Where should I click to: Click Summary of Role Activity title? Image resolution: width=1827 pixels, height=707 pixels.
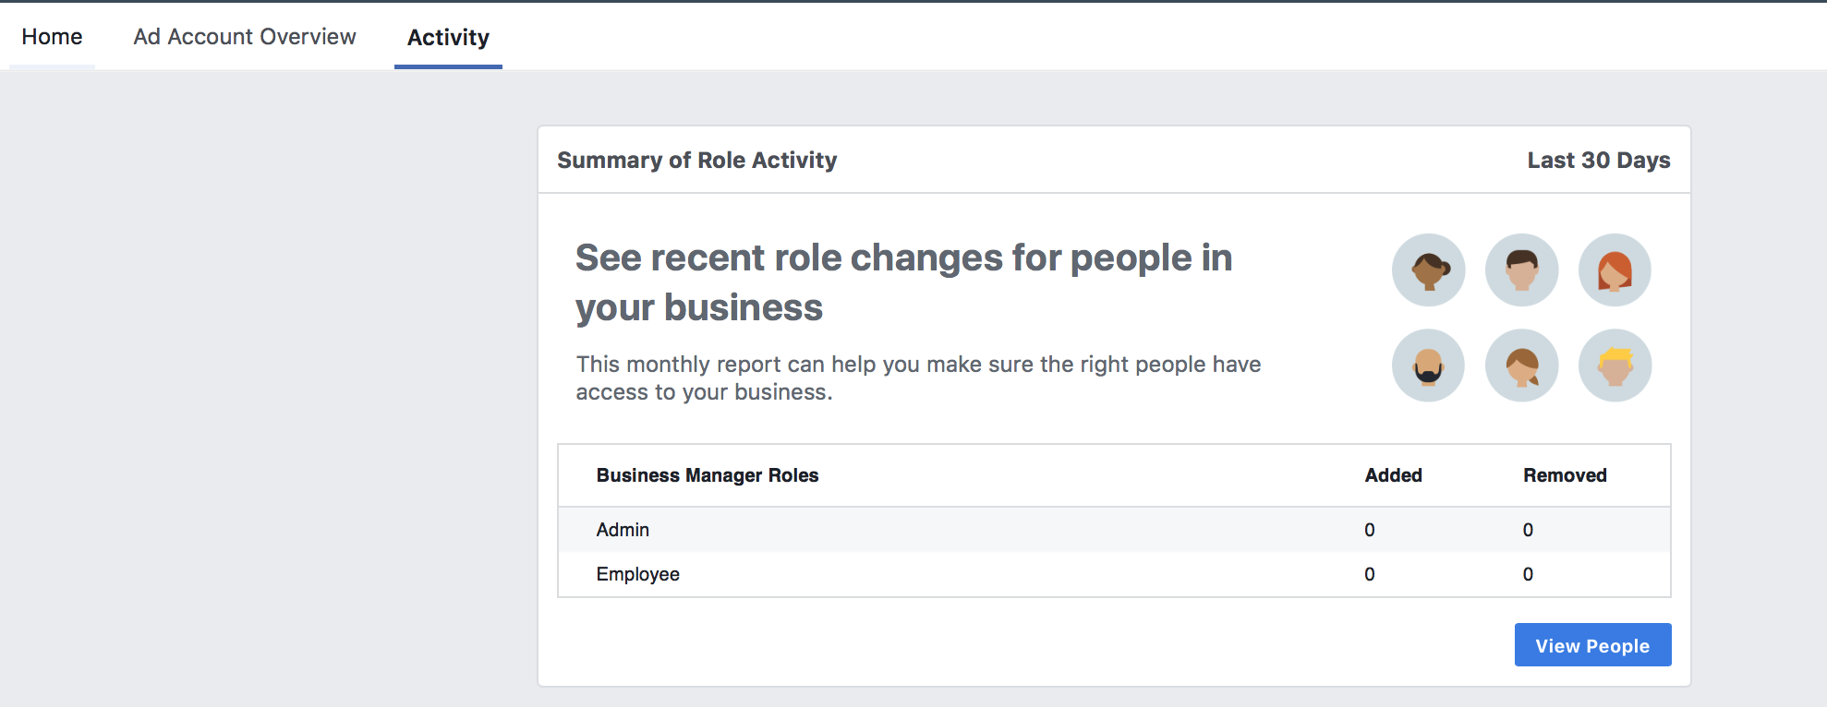coord(697,161)
